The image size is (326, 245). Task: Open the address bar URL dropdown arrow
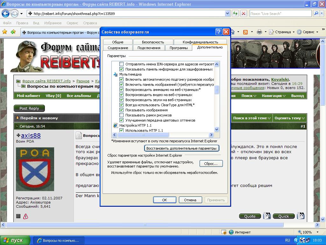tap(227, 13)
